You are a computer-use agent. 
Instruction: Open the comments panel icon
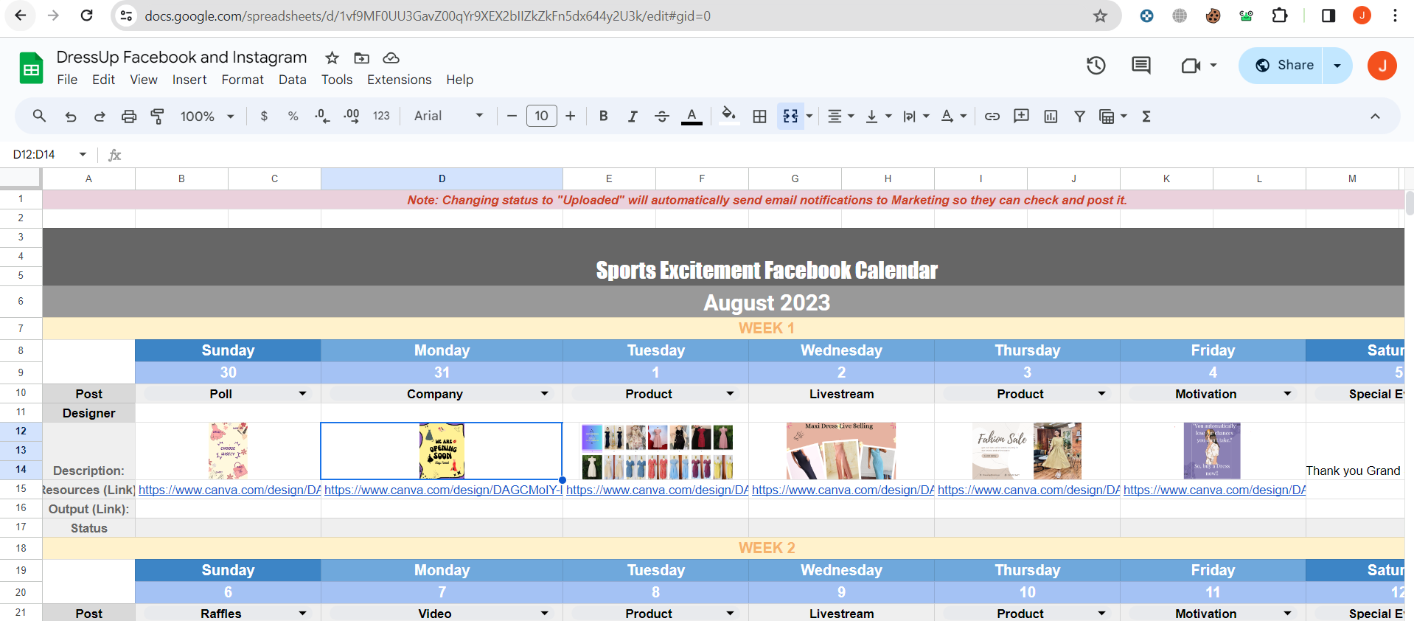(1140, 66)
